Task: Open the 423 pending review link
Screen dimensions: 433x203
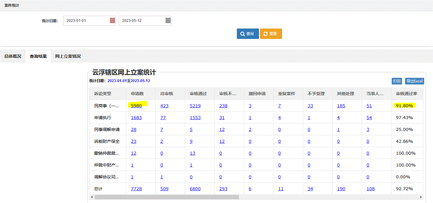Action: (x=164, y=106)
